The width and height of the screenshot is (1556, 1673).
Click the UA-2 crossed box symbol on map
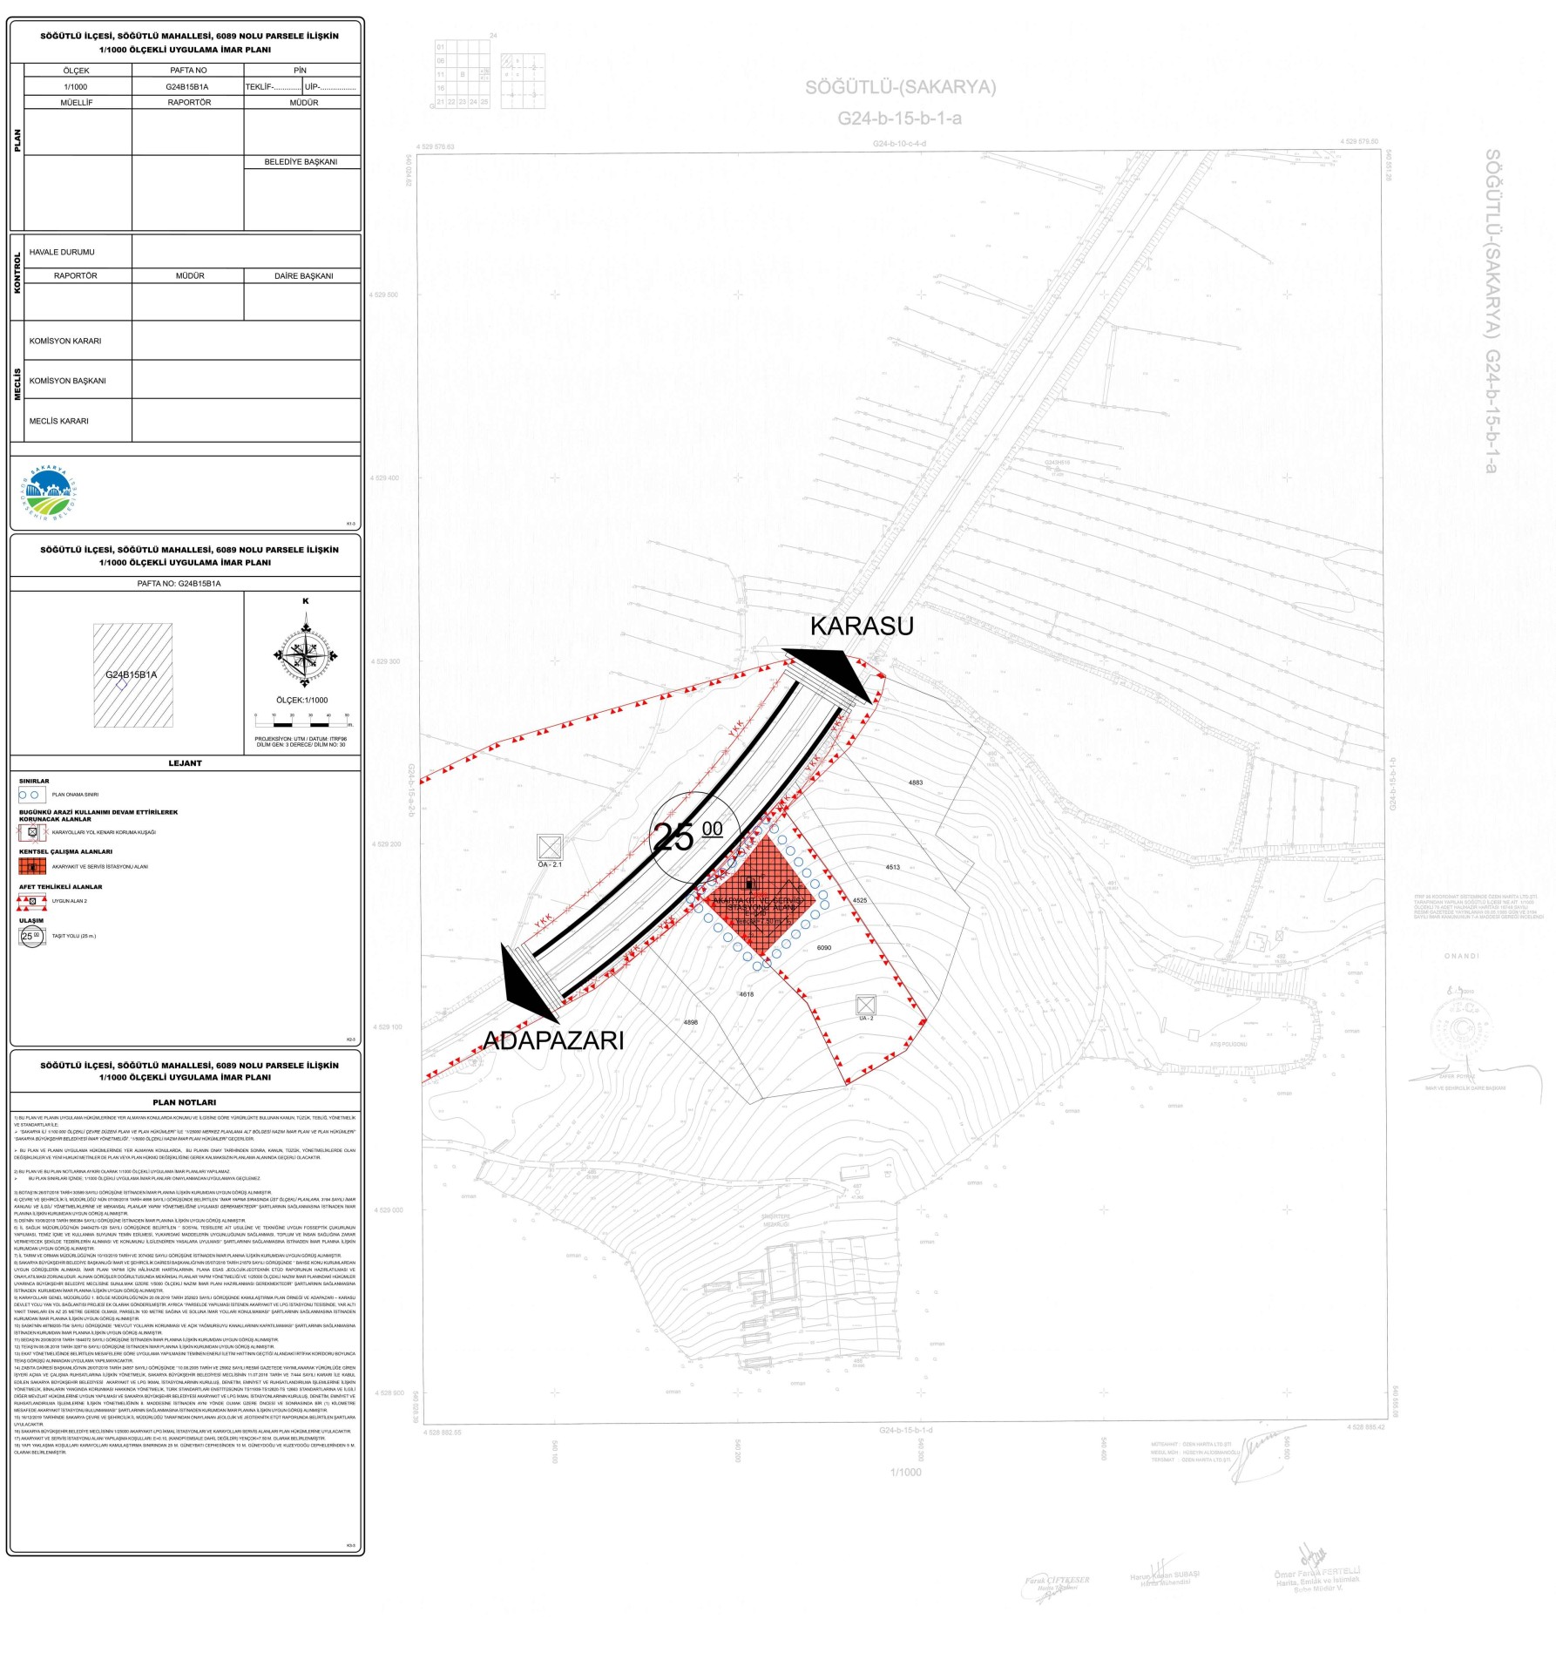(865, 1005)
